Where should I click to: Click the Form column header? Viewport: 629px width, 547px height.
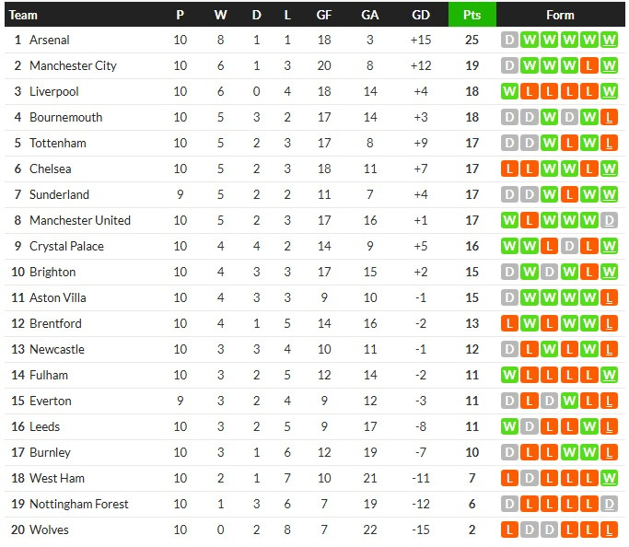point(560,15)
